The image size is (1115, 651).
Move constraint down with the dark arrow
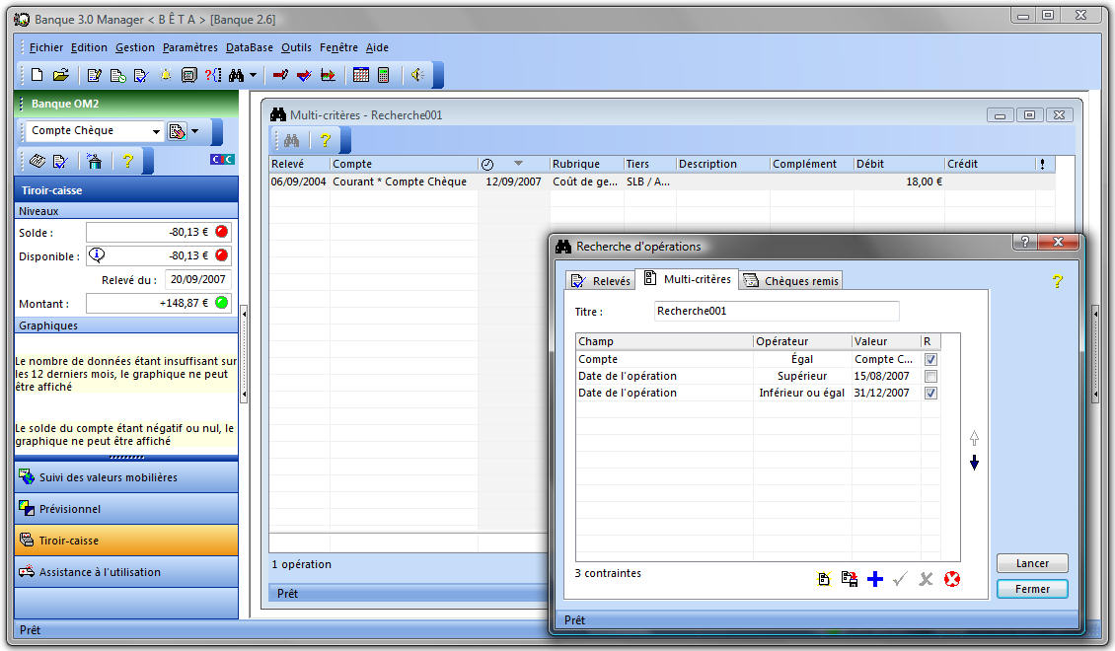pos(974,463)
